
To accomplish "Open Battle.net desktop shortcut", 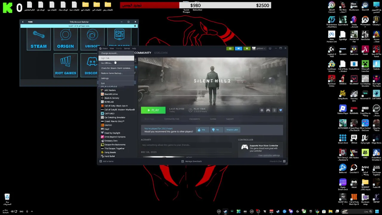I will (x=343, y=169).
